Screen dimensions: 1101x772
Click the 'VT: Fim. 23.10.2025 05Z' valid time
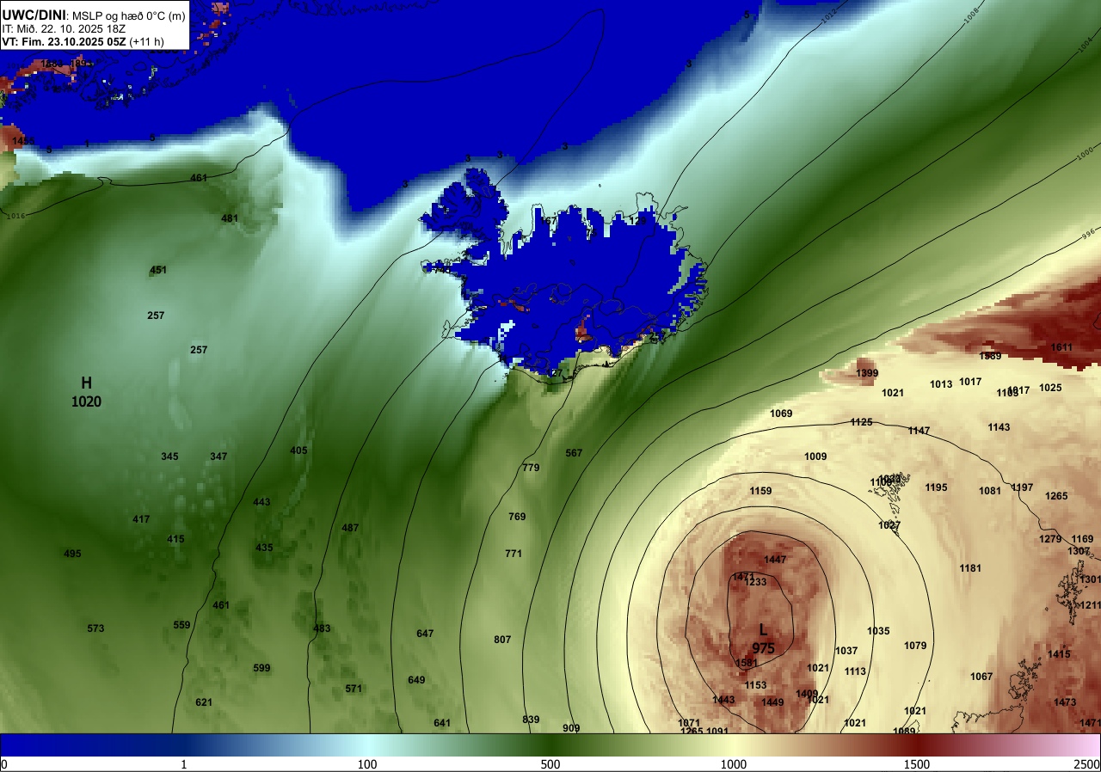[64, 41]
